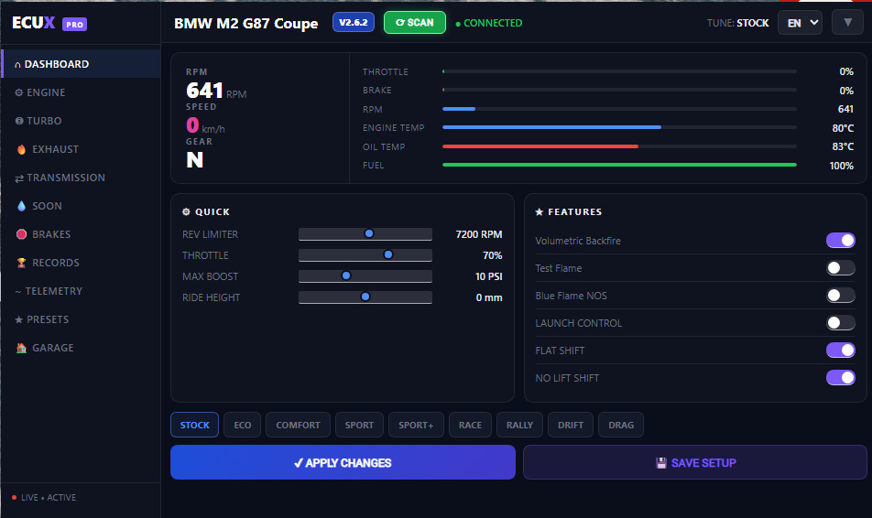Click the ECUX logo
This screenshot has width=872, height=518.
33,23
